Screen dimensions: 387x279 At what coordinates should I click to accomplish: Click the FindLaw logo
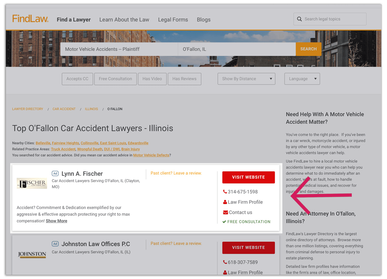point(30,19)
